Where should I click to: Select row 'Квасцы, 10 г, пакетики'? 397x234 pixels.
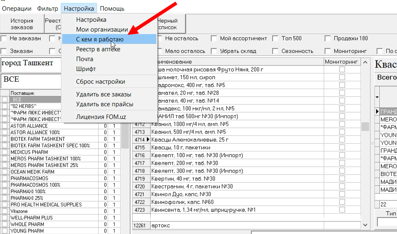point(237,148)
